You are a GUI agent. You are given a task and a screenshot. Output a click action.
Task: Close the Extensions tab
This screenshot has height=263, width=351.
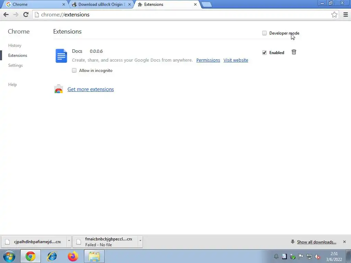[195, 4]
